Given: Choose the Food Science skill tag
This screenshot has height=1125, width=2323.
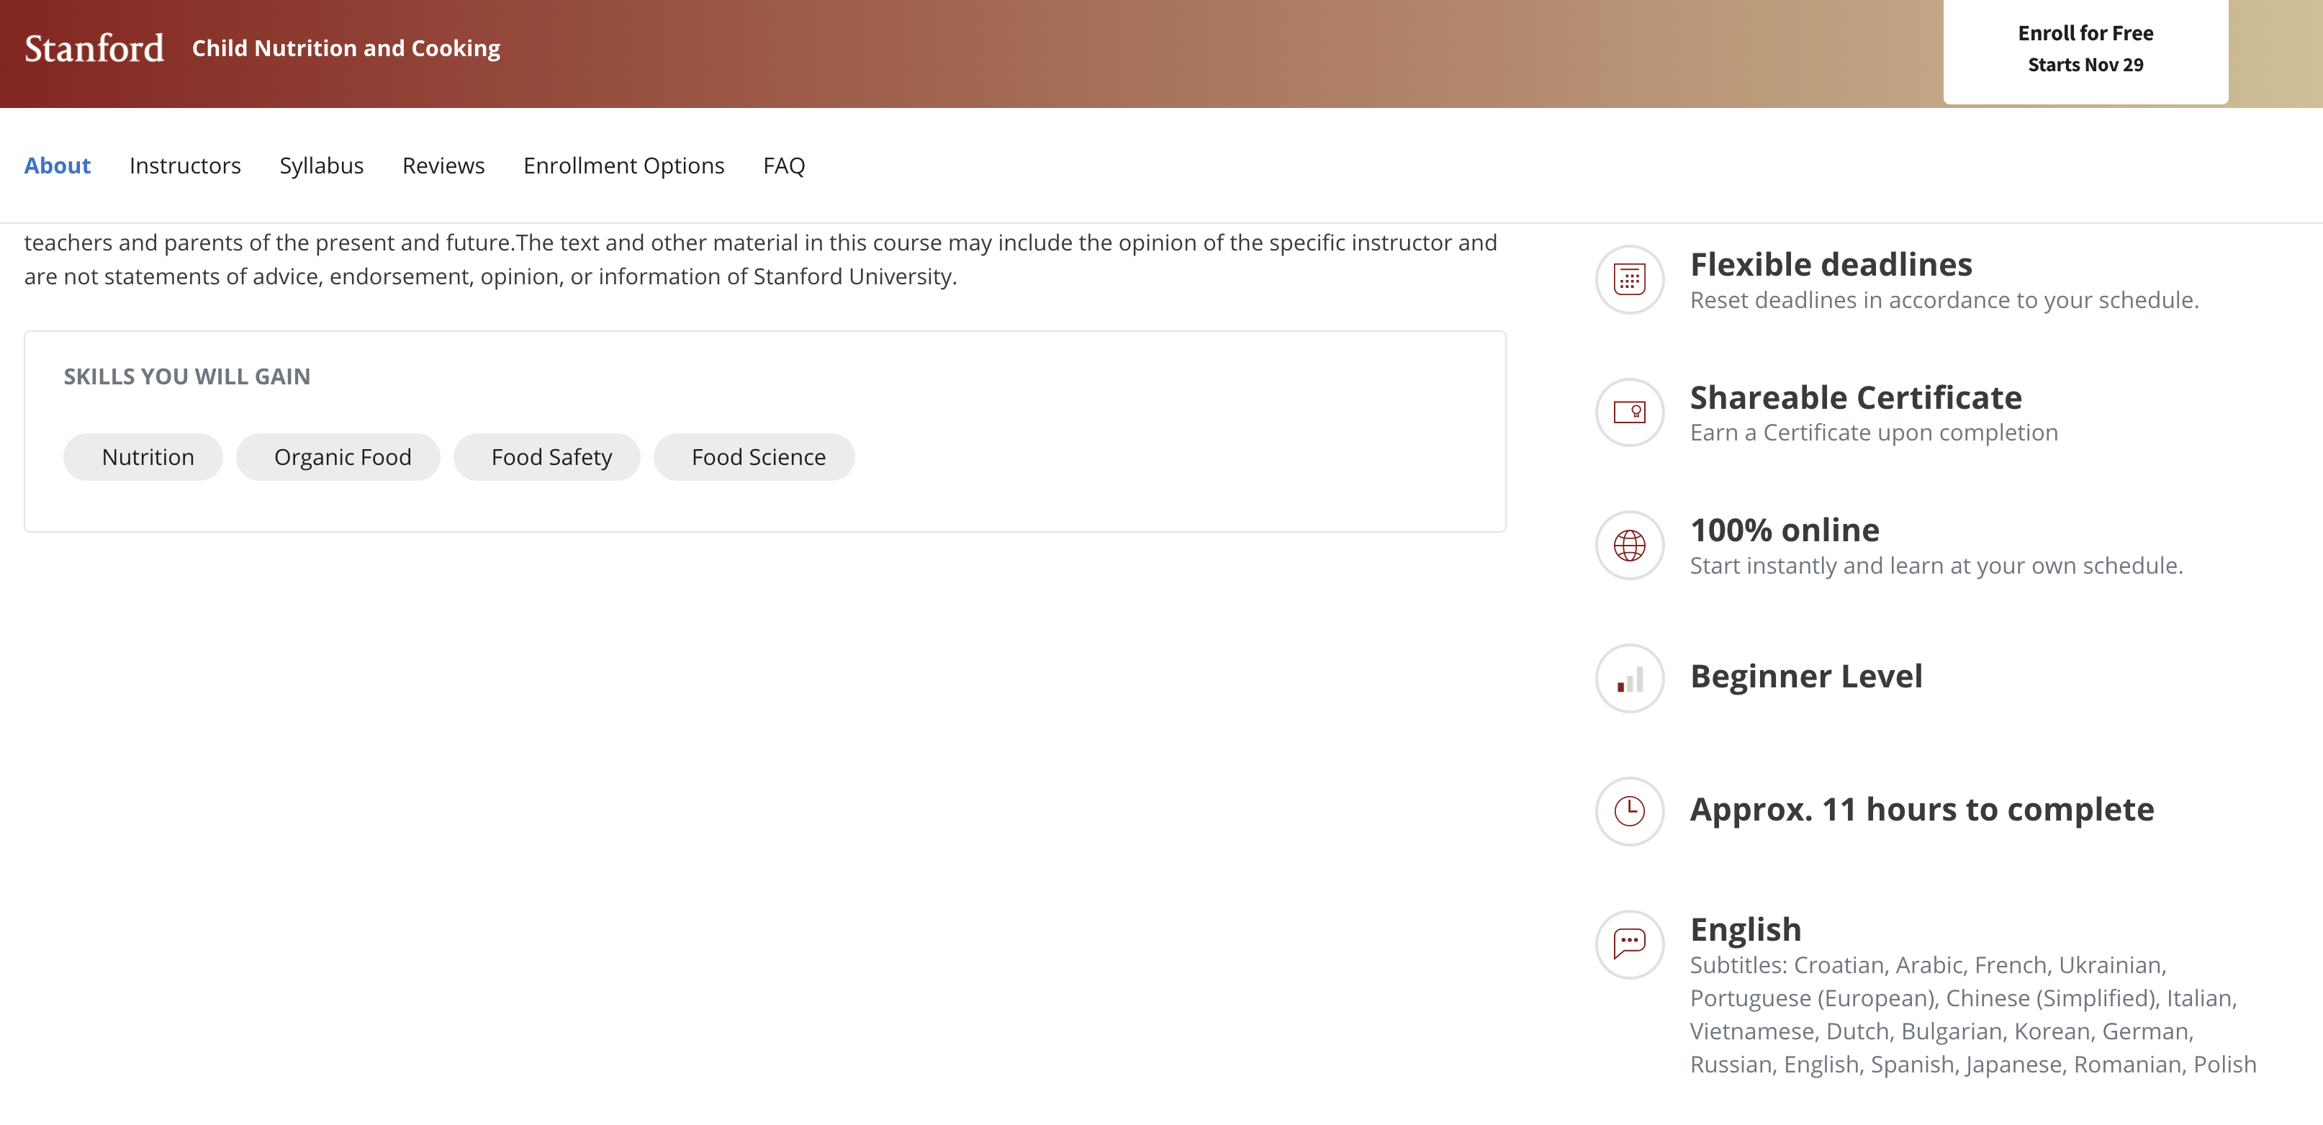Looking at the screenshot, I should tap(757, 457).
